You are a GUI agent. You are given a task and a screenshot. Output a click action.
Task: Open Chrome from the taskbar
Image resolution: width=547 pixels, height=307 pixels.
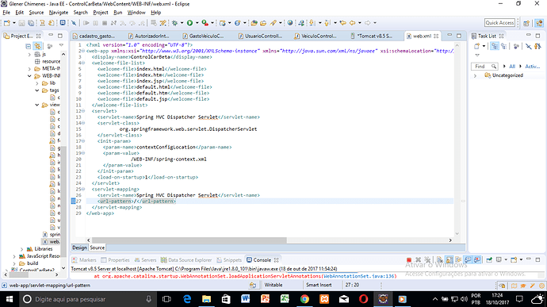pos(304,299)
